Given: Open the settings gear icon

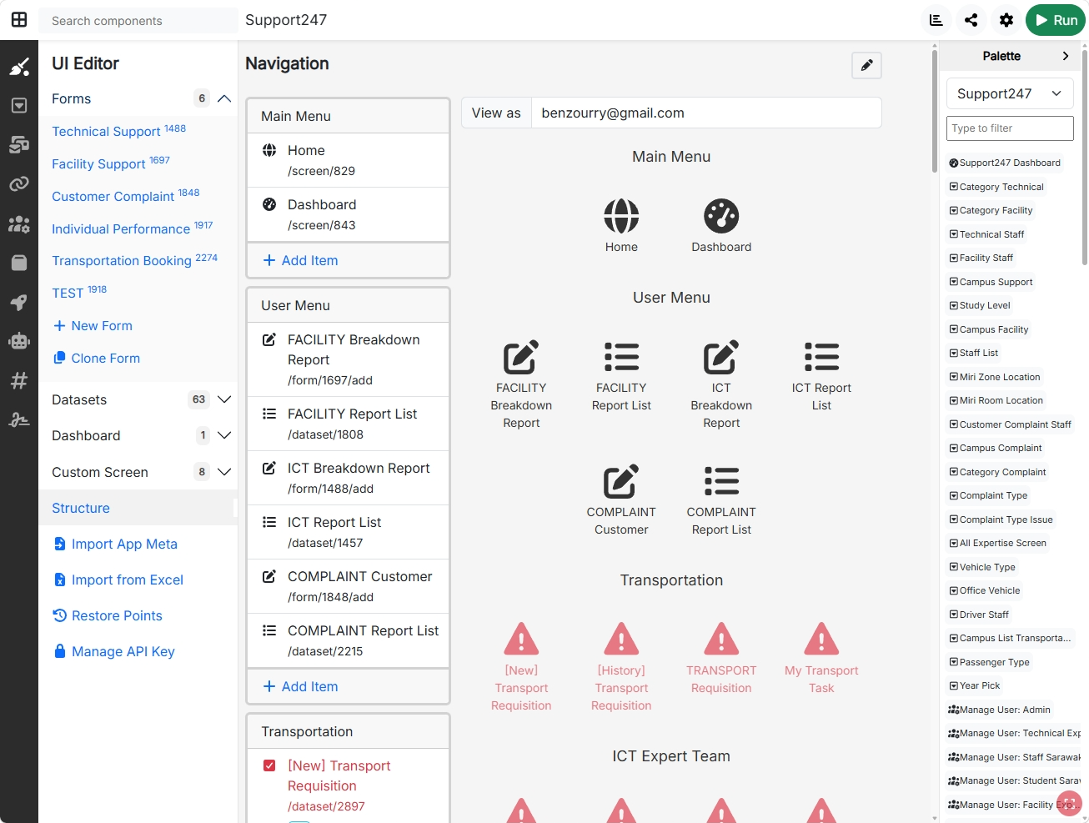Looking at the screenshot, I should [x=1006, y=20].
